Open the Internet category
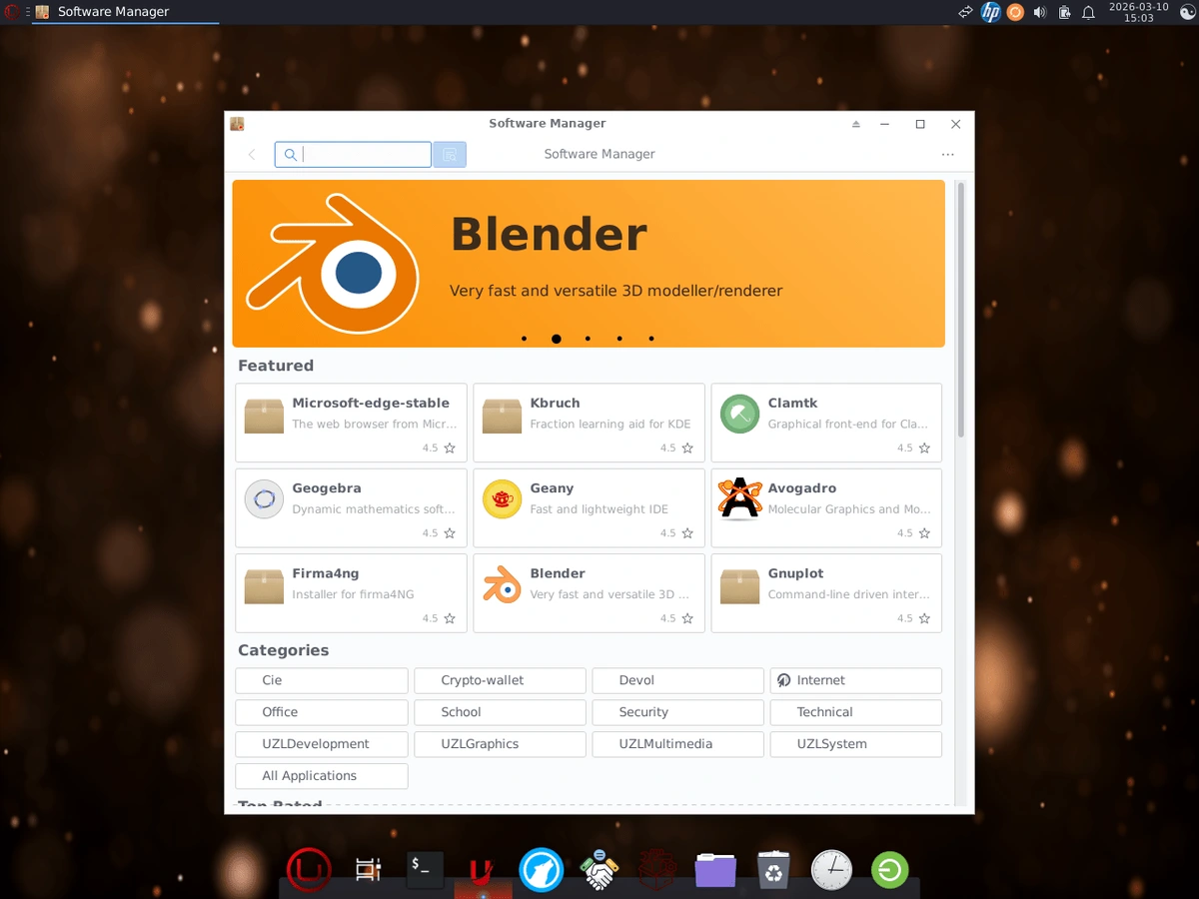 855,680
